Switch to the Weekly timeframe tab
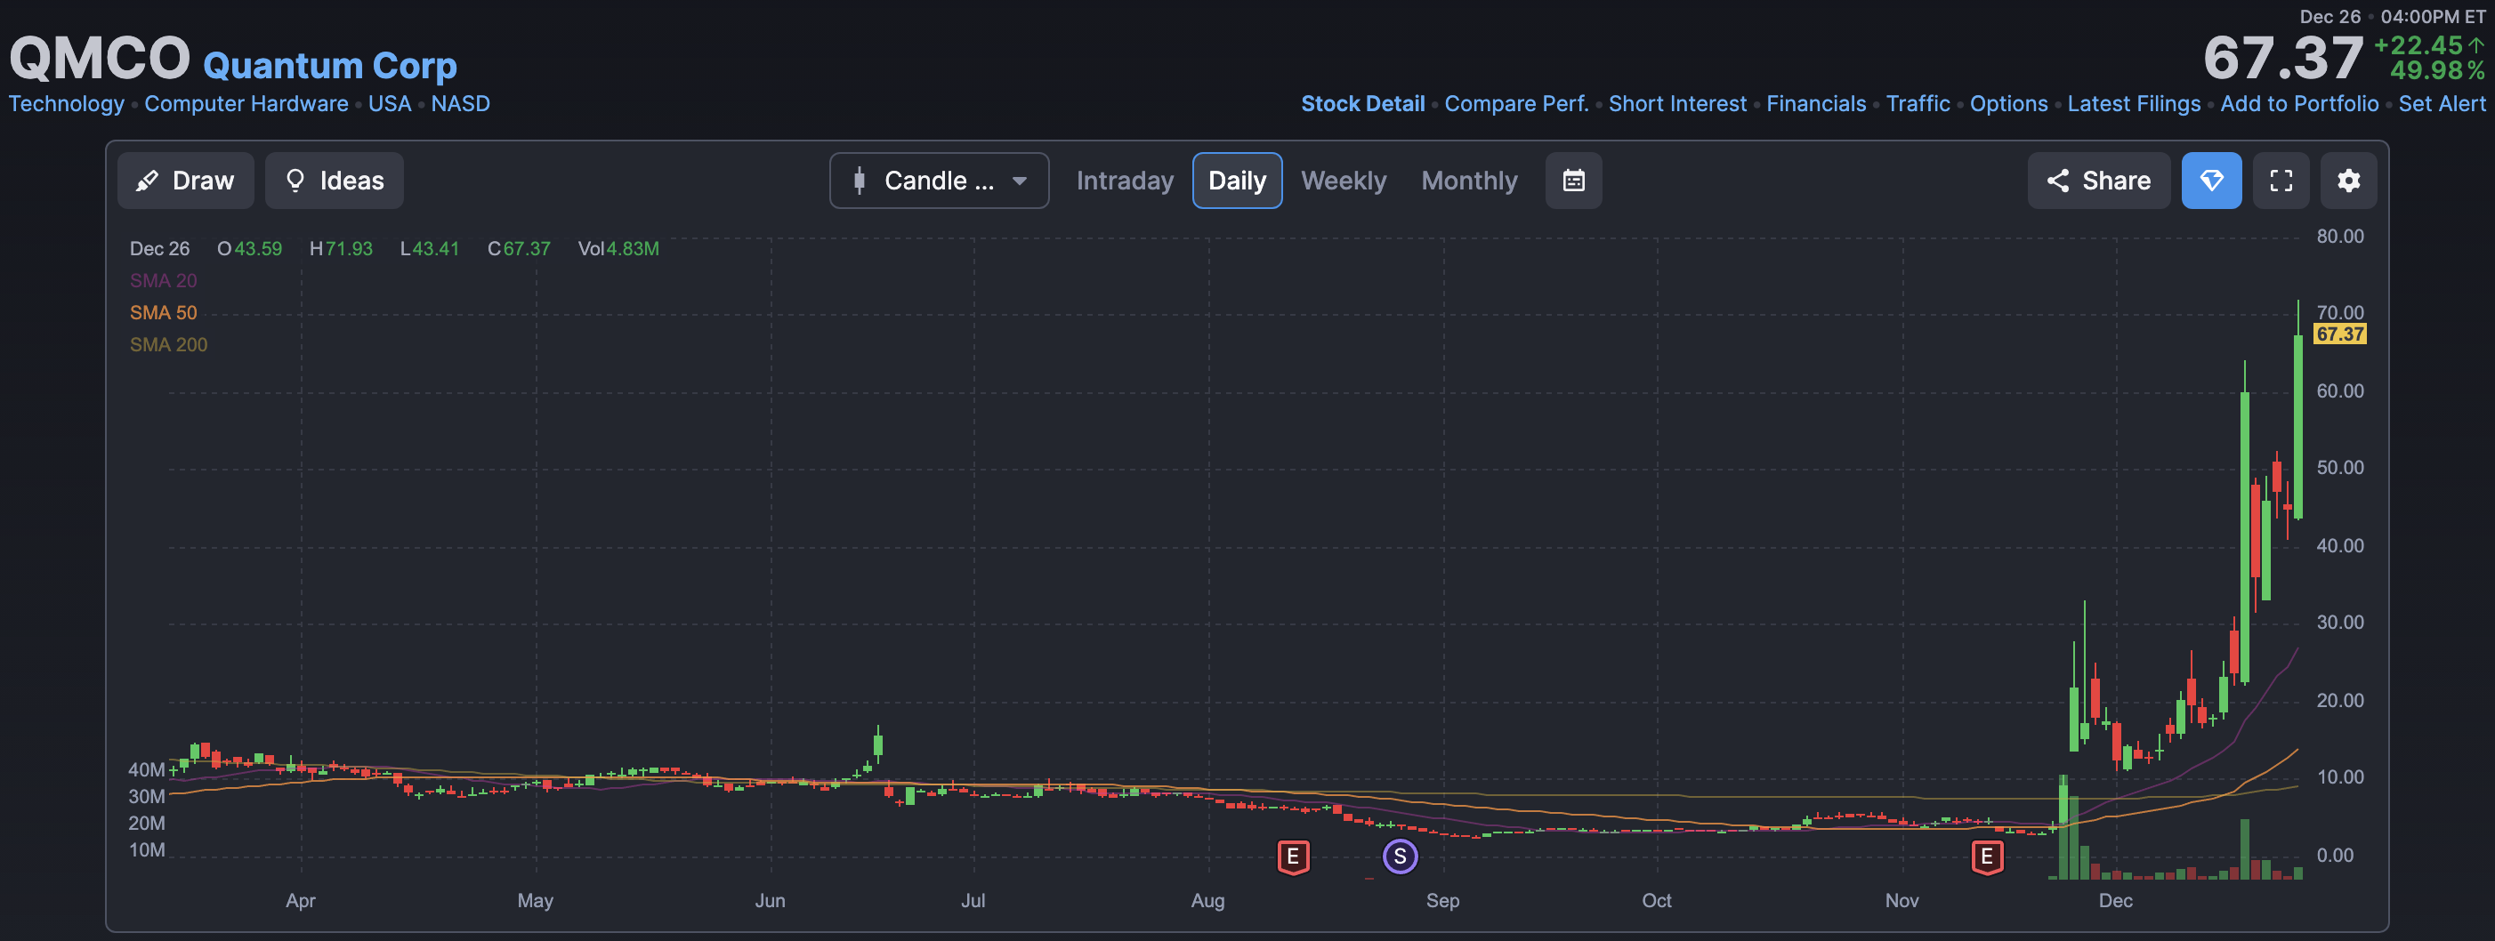The height and width of the screenshot is (941, 2495). tap(1344, 180)
